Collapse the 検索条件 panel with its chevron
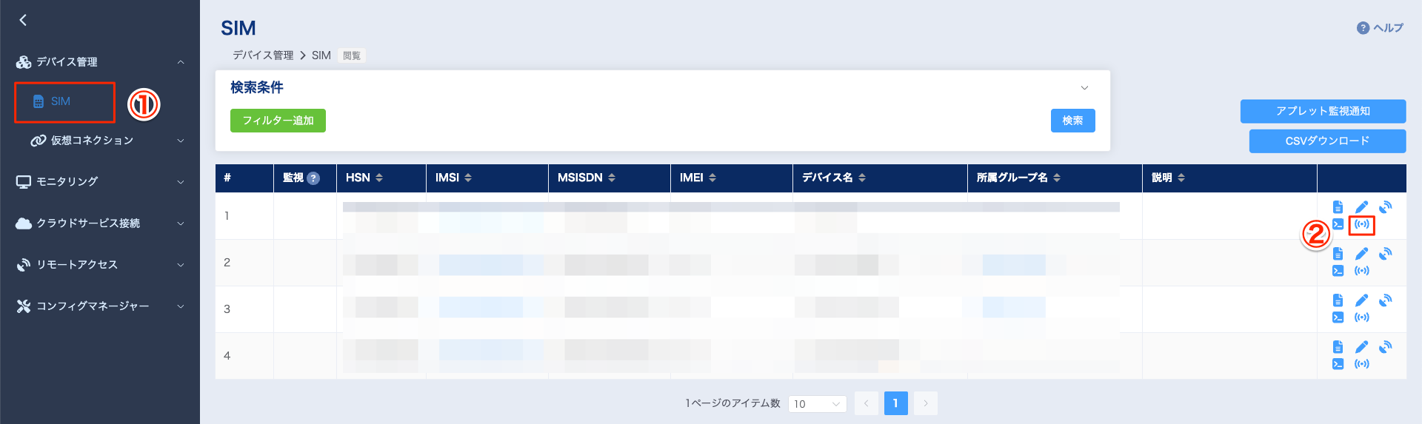1422x424 pixels. click(1084, 88)
